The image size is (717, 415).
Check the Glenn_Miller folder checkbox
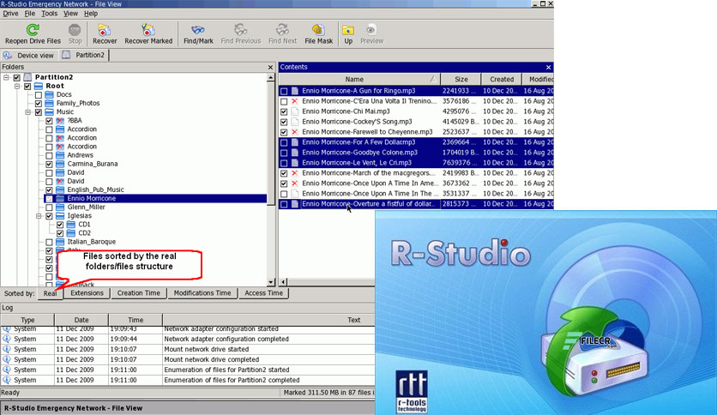50,207
